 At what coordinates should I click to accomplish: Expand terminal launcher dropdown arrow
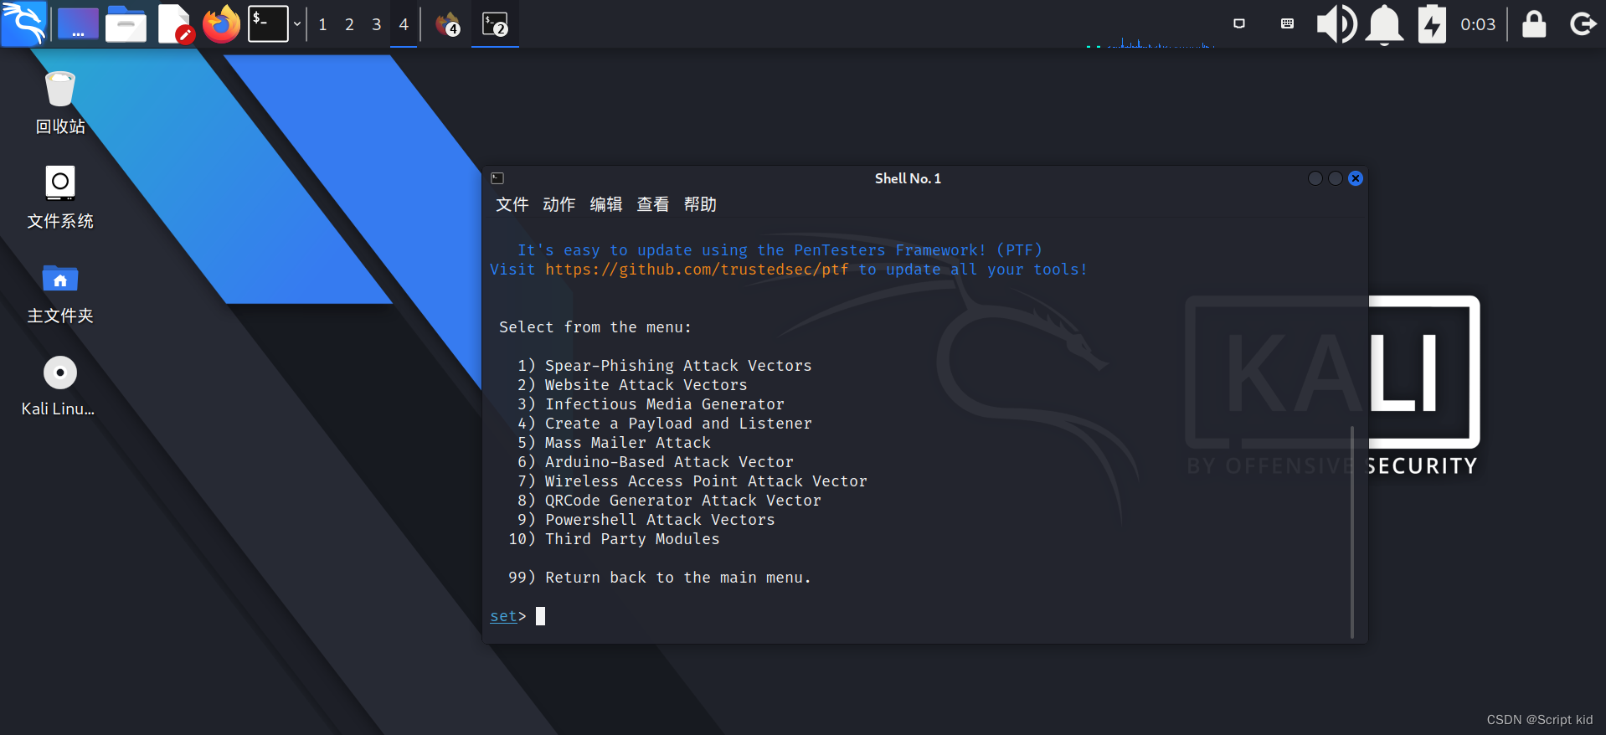pos(296,24)
